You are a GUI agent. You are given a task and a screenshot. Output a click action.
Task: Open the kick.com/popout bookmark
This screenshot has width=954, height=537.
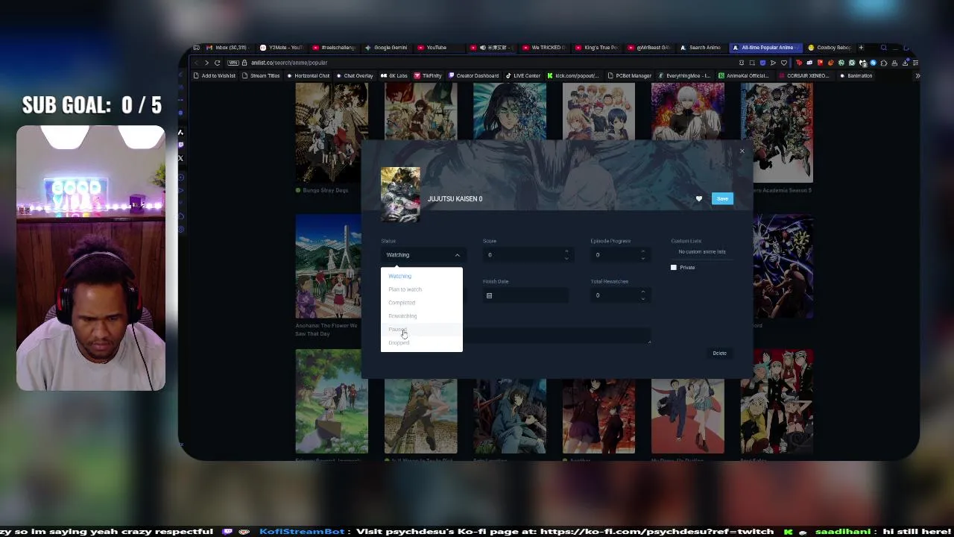click(x=573, y=76)
